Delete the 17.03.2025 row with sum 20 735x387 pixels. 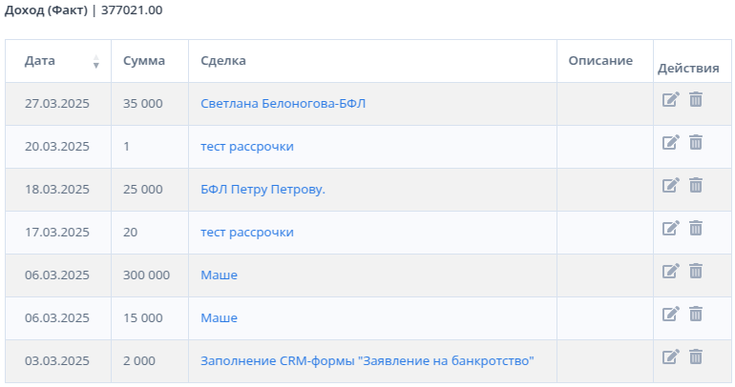click(696, 229)
